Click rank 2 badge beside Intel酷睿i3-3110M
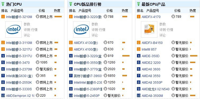 [3, 43]
